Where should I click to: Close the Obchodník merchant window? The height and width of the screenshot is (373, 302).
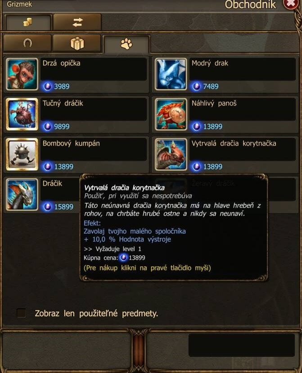tap(291, 4)
